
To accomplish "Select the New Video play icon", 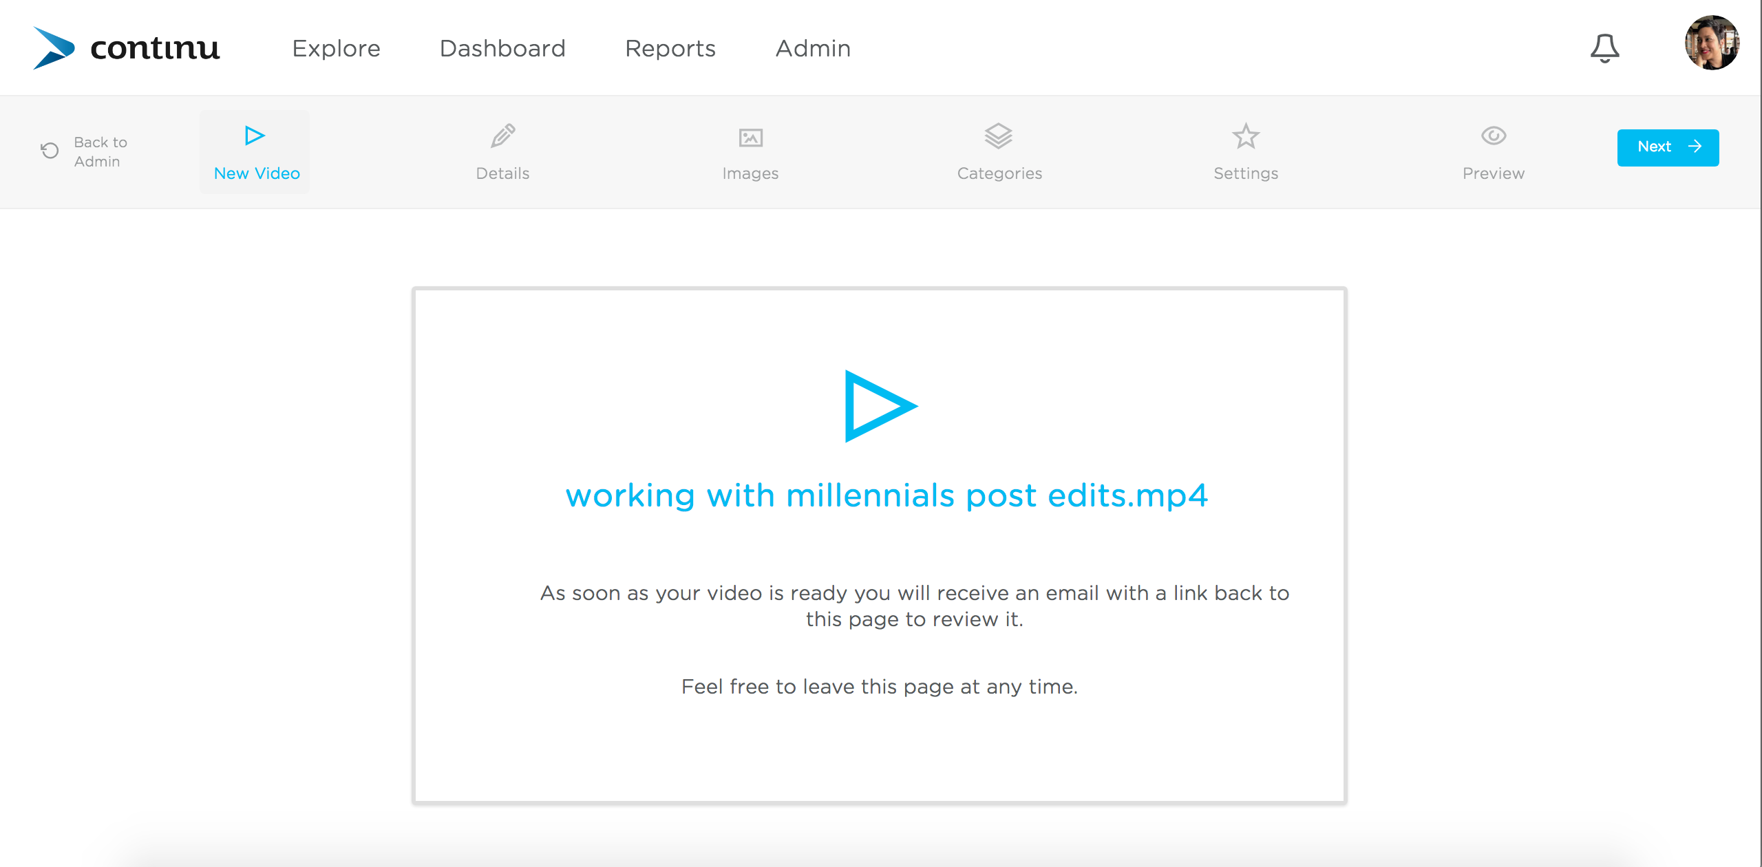I will click(255, 136).
